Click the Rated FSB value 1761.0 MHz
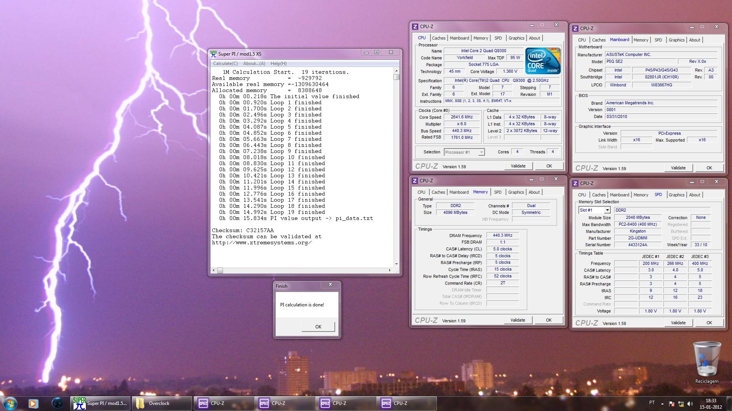 point(462,138)
